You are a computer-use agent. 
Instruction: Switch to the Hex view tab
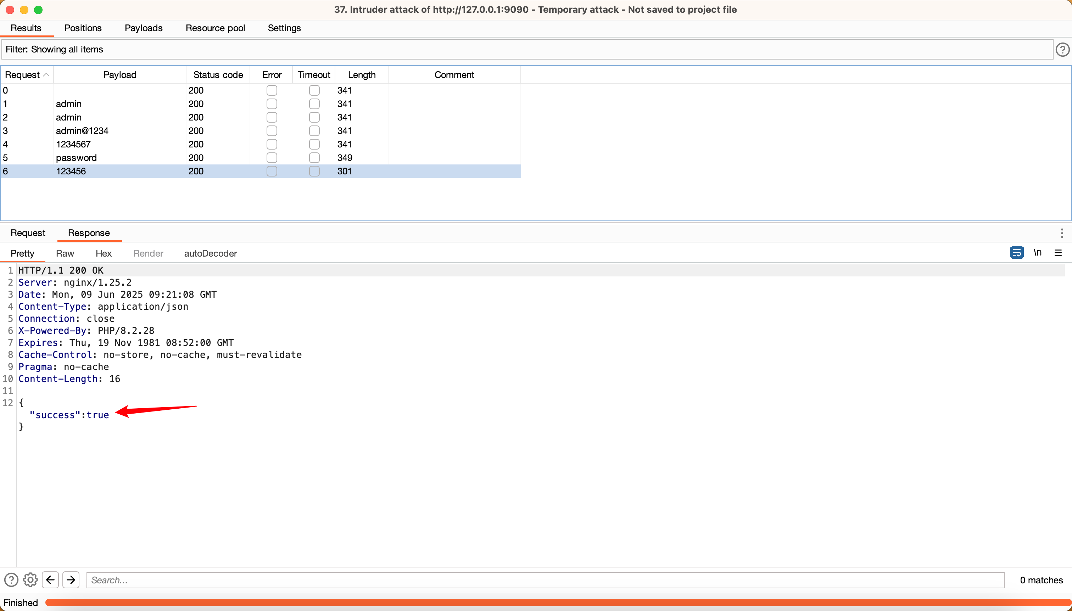tap(104, 253)
